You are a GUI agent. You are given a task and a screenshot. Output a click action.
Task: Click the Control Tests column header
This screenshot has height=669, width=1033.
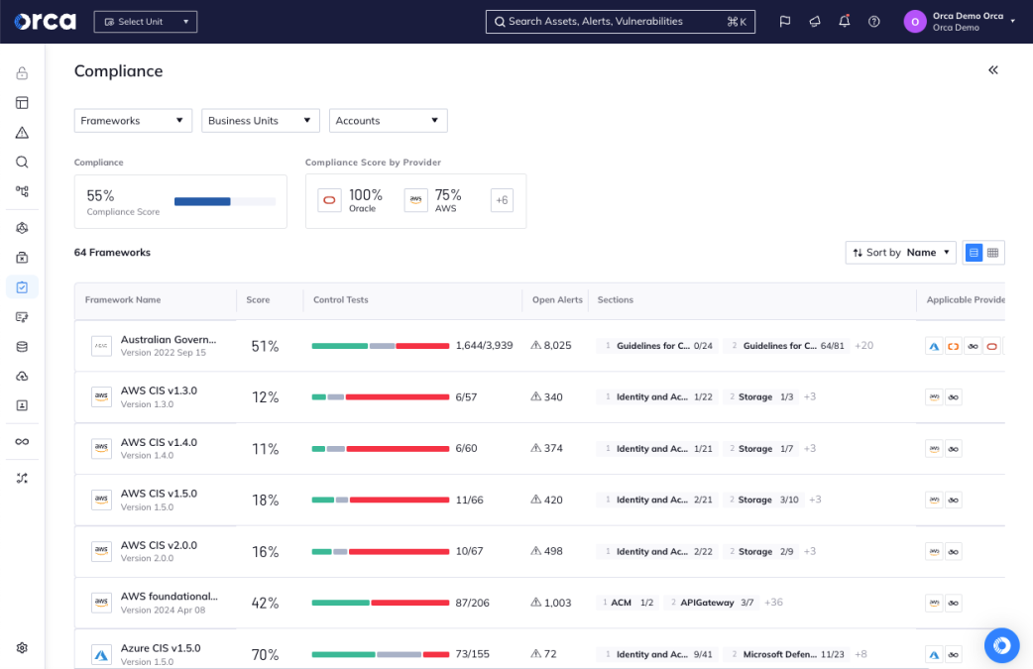click(341, 299)
